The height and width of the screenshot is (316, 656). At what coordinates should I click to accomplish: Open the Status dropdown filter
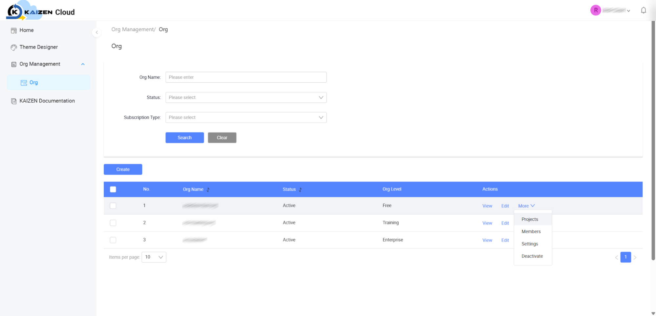246,97
